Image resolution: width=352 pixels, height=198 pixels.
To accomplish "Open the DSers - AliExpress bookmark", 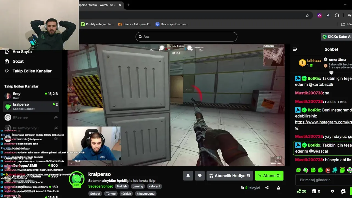I will (134, 24).
